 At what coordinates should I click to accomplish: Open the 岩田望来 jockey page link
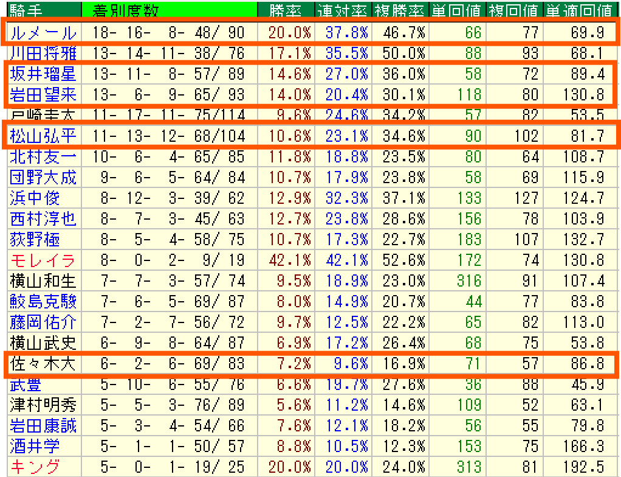(43, 95)
